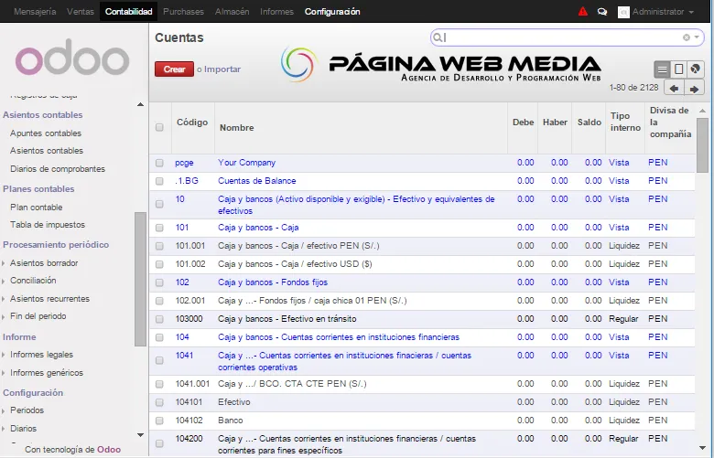Viewport: 714px width, 458px height.
Task: Open Diarios de comprobantes in sidebar
Action: [x=58, y=169]
